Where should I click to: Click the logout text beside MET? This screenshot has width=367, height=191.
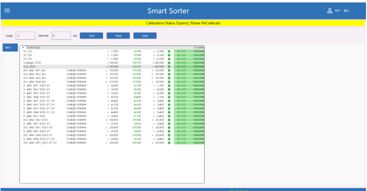click(346, 11)
